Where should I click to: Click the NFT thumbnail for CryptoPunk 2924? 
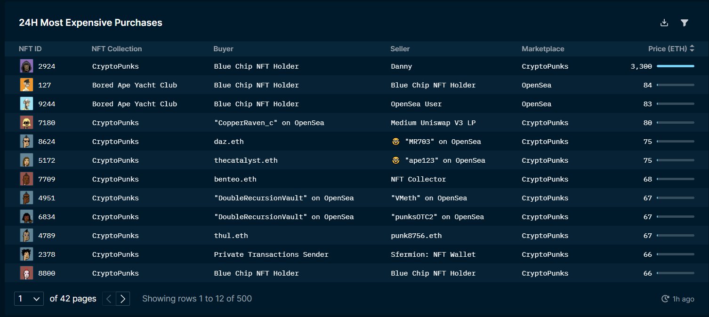[26, 66]
